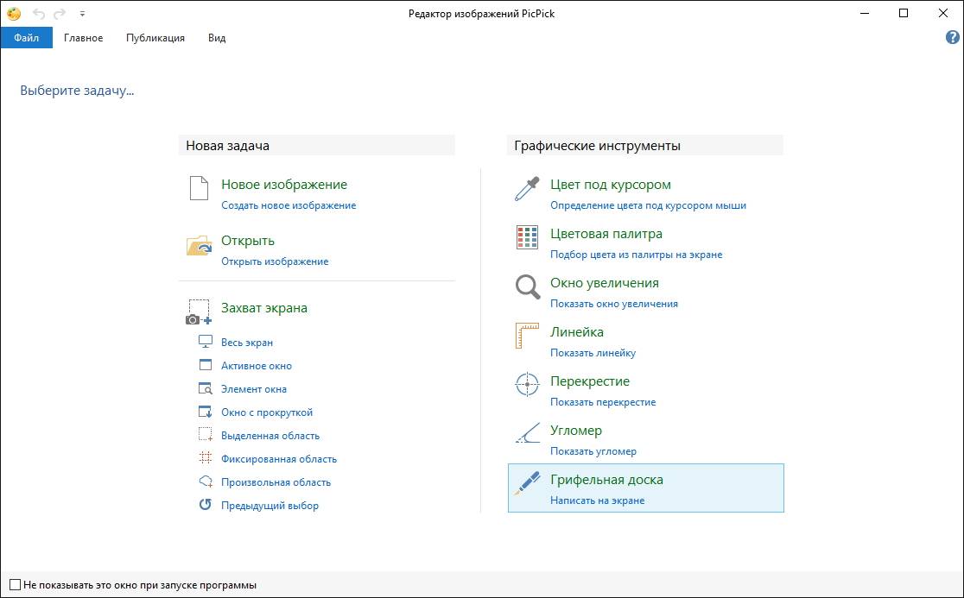Close the PicPick window
Viewport: 964px width, 598px height.
(x=943, y=14)
